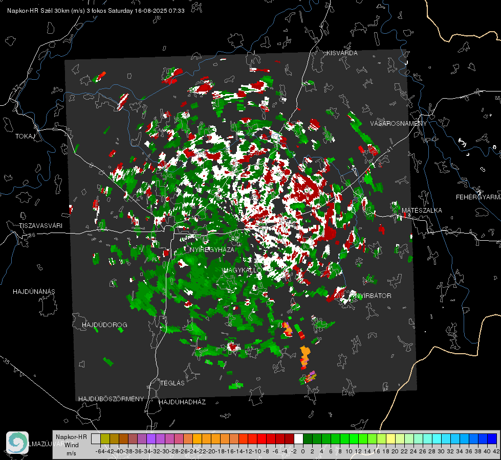Click the swirl logo icon in the corner
This screenshot has height=460, width=501.
17,443
